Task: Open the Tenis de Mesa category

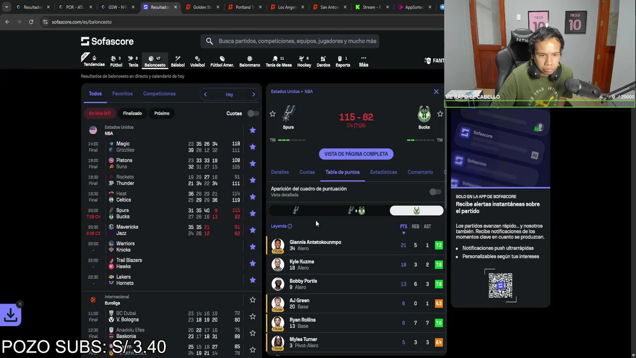Action: 279,61
